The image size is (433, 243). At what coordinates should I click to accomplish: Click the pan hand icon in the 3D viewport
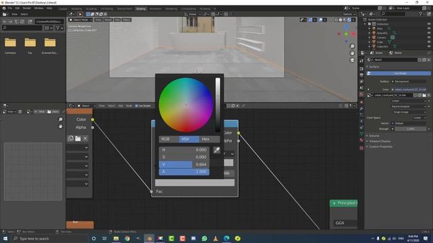point(352,53)
